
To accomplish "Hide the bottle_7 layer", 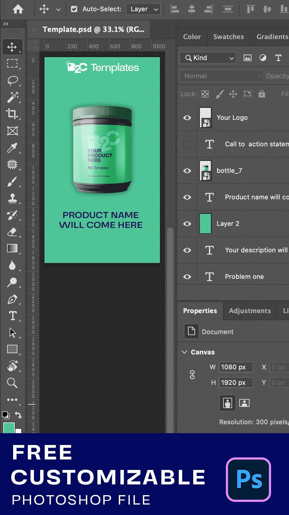I will 187,171.
